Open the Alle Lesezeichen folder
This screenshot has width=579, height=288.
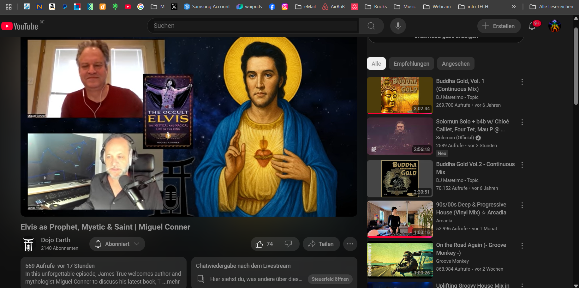(551, 7)
